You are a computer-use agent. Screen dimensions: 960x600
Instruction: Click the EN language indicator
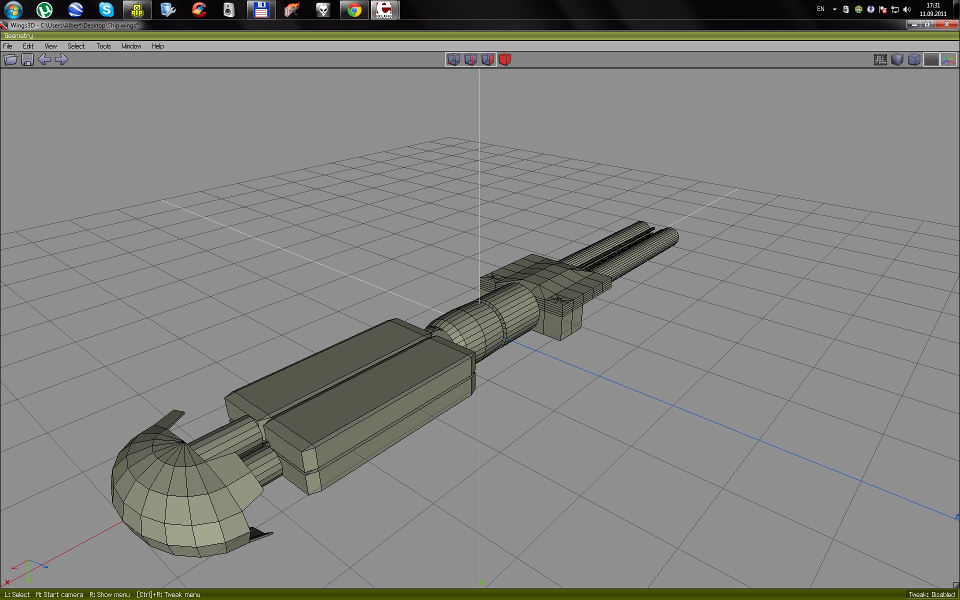pos(820,9)
